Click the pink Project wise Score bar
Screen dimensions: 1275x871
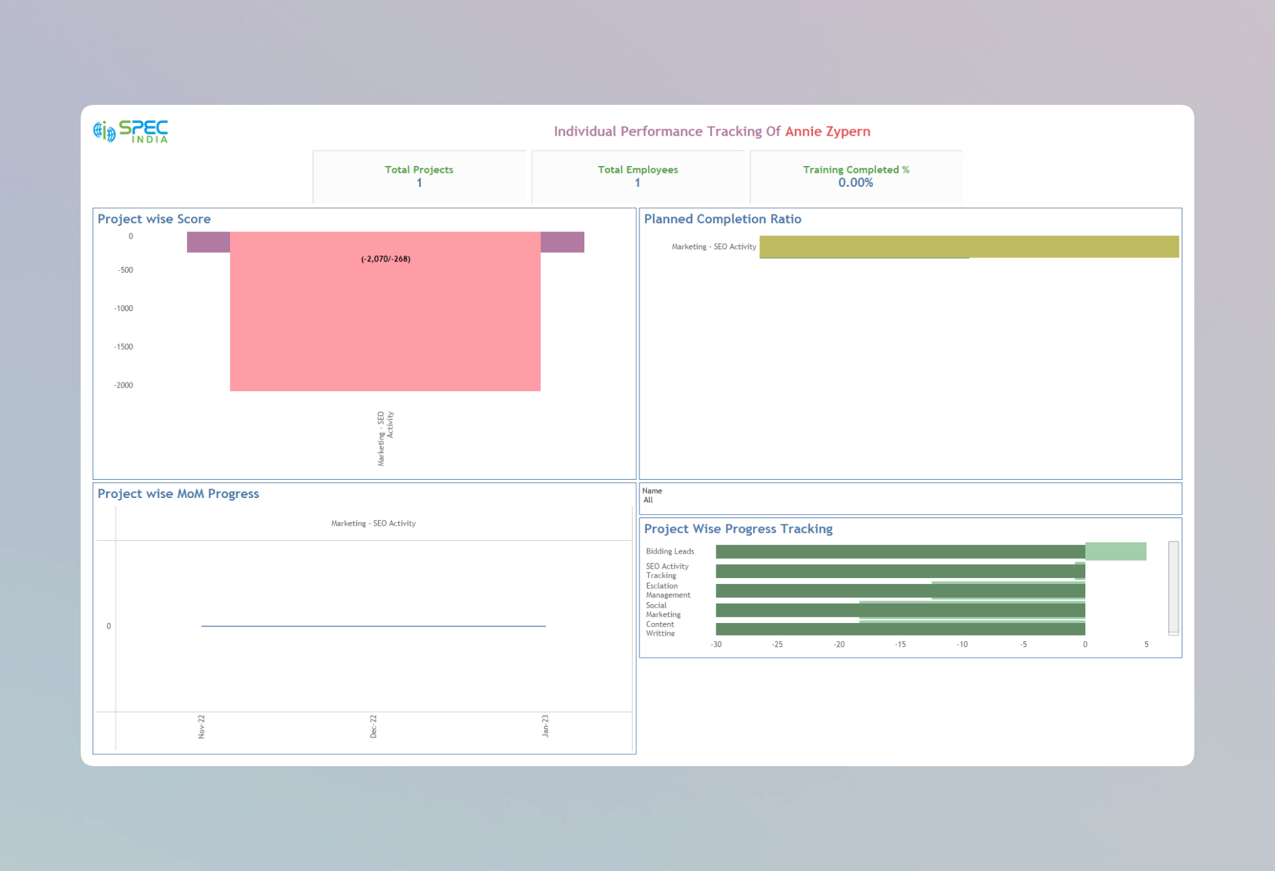click(x=385, y=311)
